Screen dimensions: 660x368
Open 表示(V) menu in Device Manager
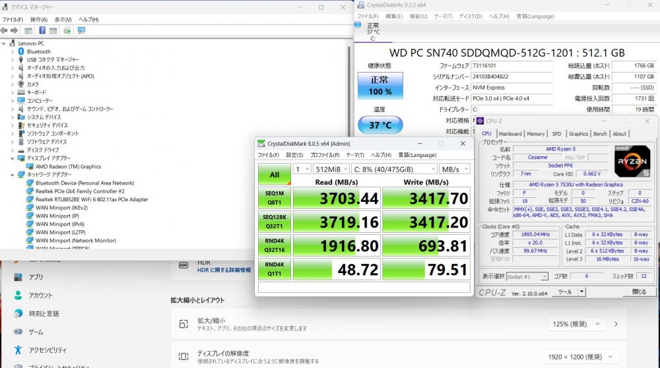pos(63,19)
